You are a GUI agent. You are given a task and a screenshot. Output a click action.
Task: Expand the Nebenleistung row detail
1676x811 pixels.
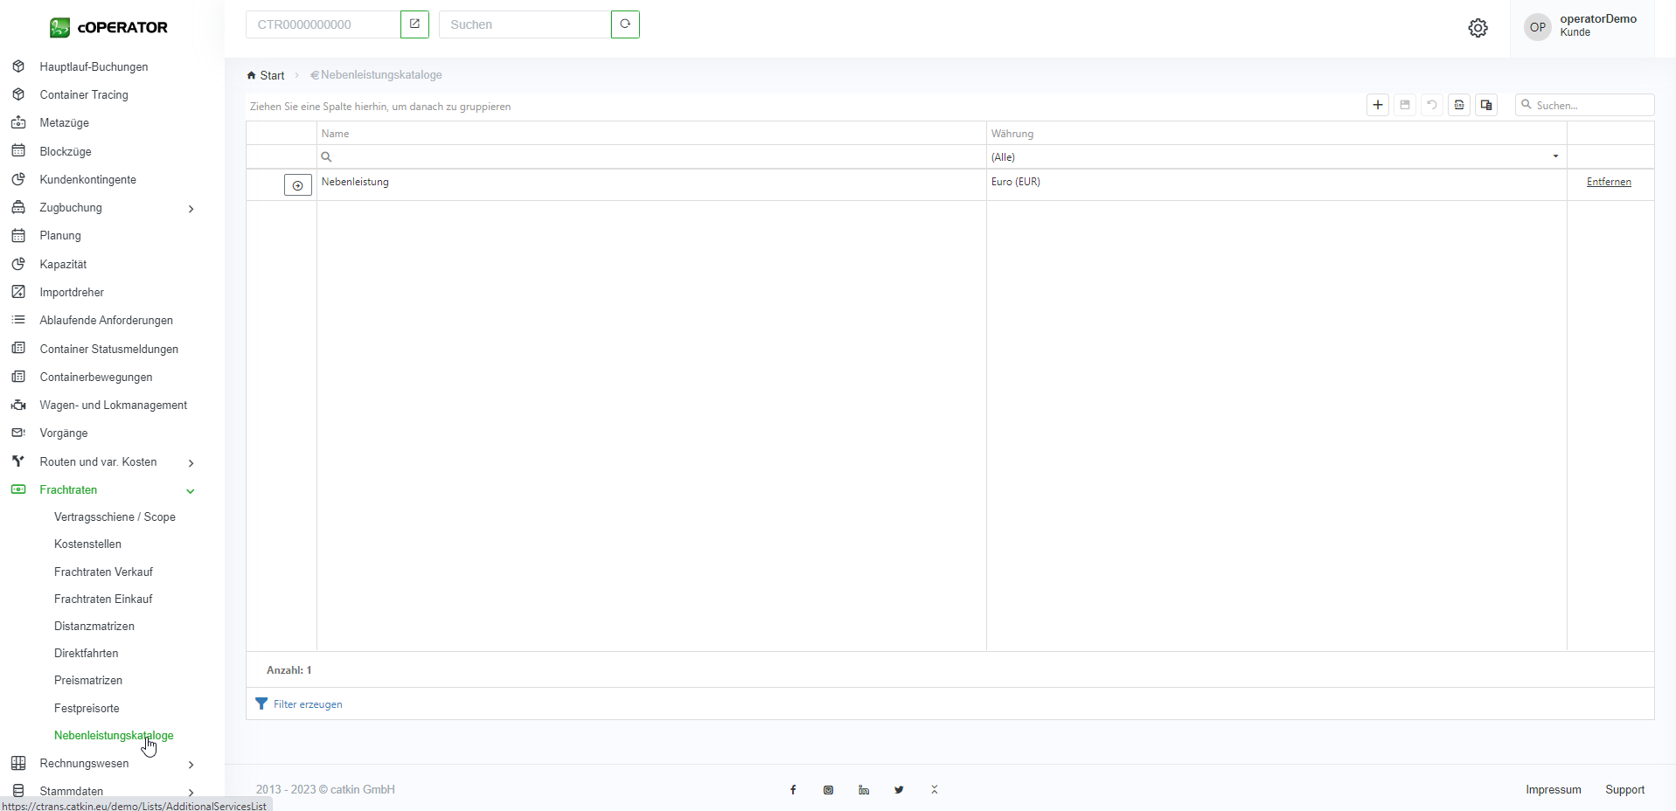coord(298,185)
